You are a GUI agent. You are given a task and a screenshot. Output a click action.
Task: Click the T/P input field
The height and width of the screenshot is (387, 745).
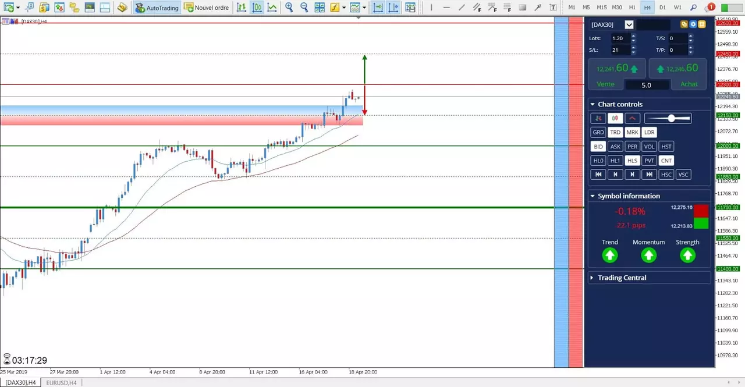[x=677, y=50]
